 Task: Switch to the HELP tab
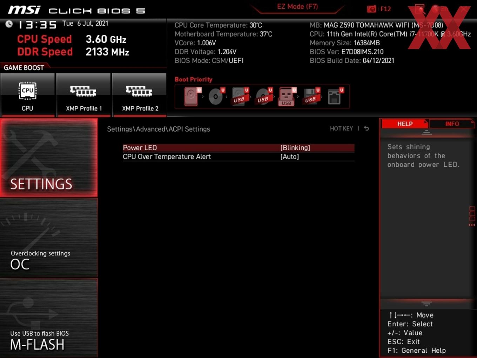(405, 124)
